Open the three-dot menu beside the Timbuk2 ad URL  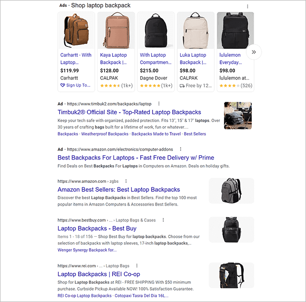click(x=158, y=104)
